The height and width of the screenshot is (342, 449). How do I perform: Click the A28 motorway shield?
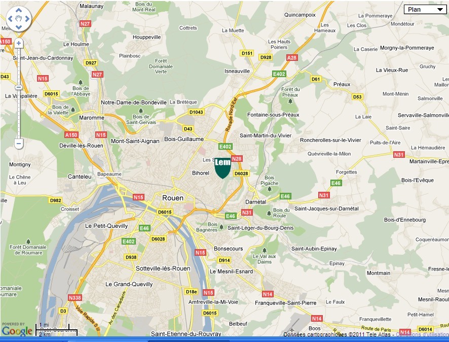point(291,58)
